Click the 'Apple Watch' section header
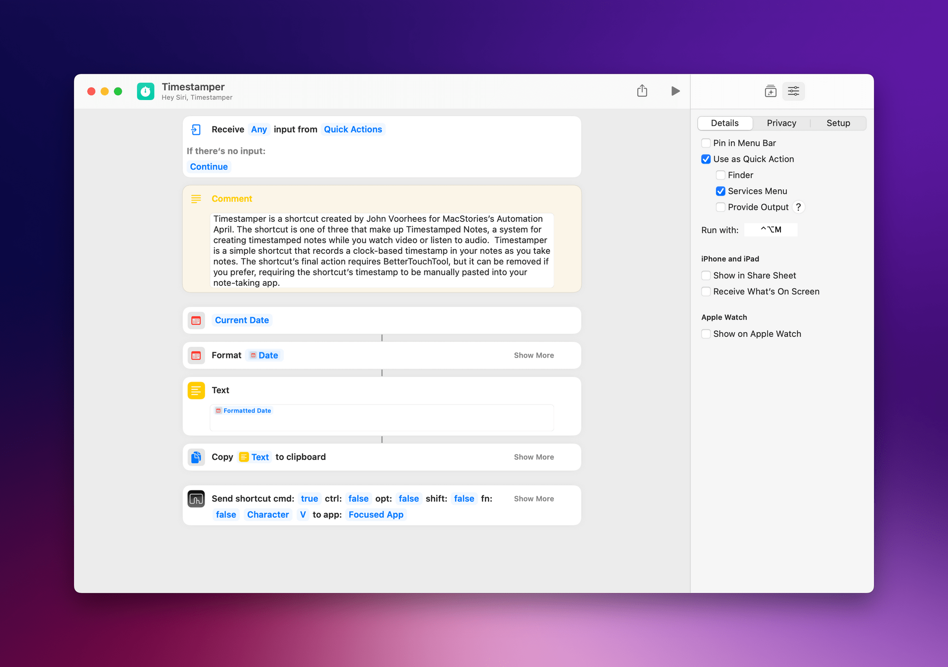 [x=724, y=317]
